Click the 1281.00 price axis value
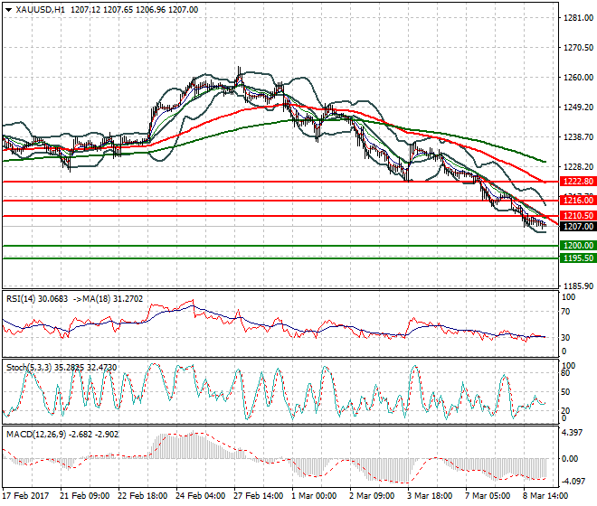Screen dimensions: 597x506 coord(578,18)
